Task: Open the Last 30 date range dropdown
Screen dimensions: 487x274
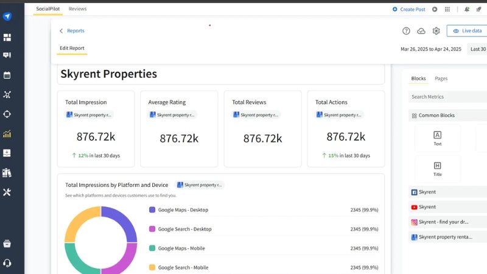Action: 477,49
